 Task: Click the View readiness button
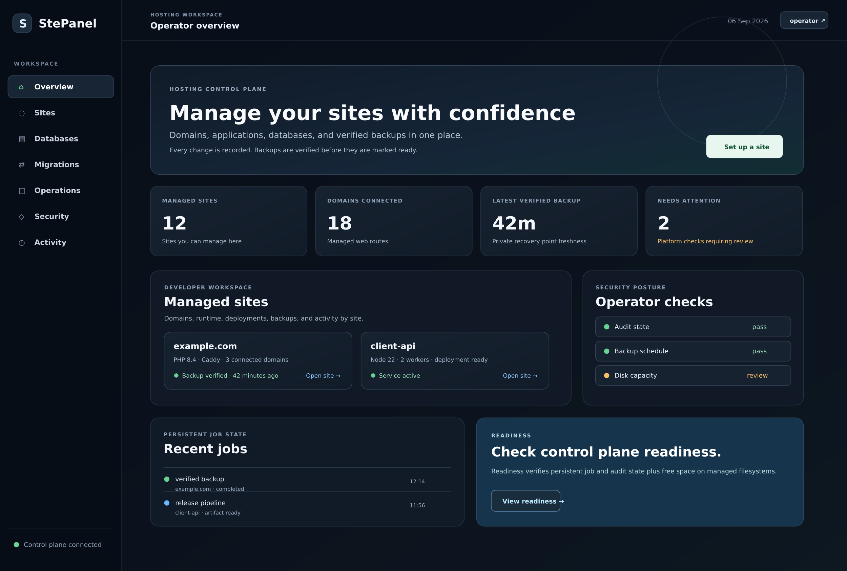tap(525, 501)
